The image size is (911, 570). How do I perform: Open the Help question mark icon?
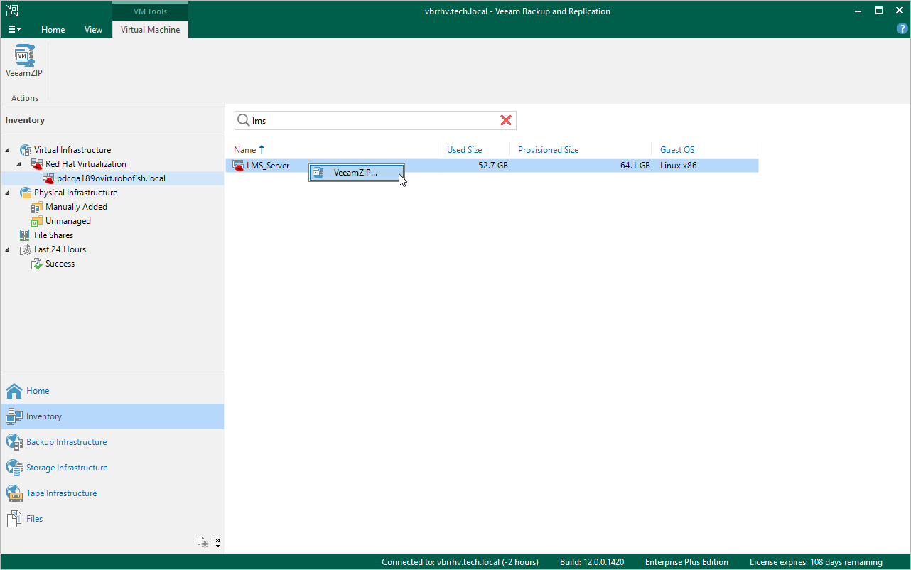[x=902, y=29]
